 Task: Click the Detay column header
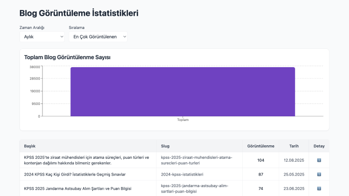[319, 146]
